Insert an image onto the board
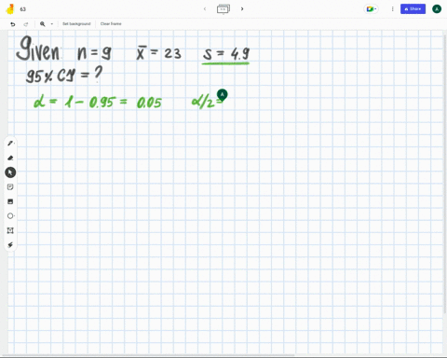 pos(10,201)
